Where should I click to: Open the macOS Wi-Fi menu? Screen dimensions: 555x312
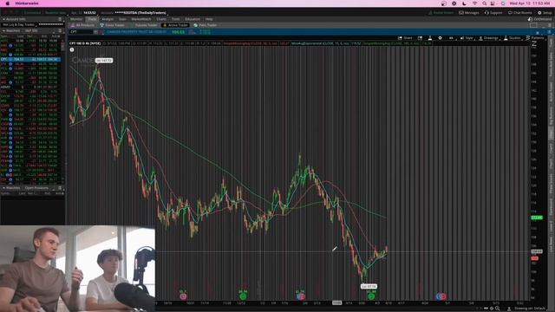click(474, 3)
